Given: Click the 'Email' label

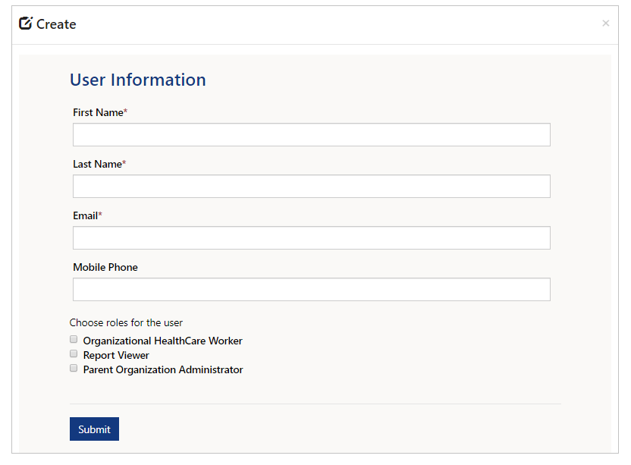Looking at the screenshot, I should point(85,215).
